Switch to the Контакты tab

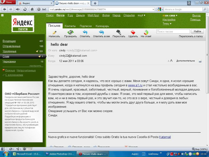(x=70, y=26)
